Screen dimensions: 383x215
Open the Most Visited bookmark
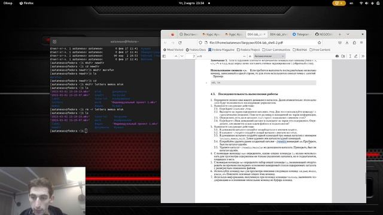click(173, 50)
